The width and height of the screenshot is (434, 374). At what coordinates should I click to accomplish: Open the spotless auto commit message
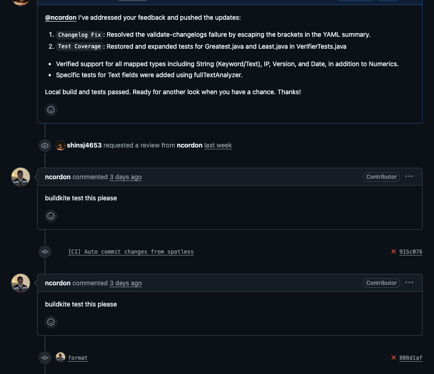(131, 252)
